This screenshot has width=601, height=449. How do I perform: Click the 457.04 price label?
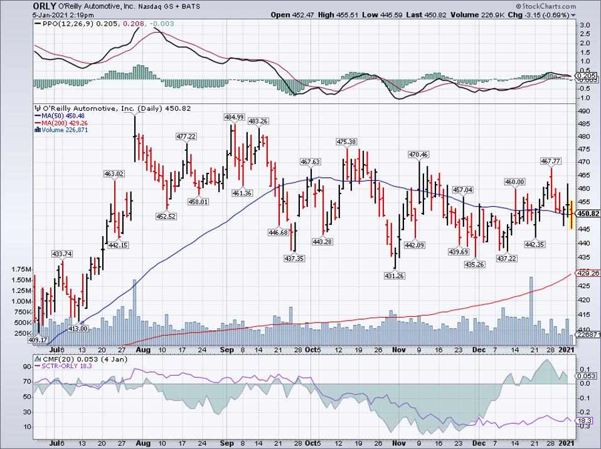(463, 190)
